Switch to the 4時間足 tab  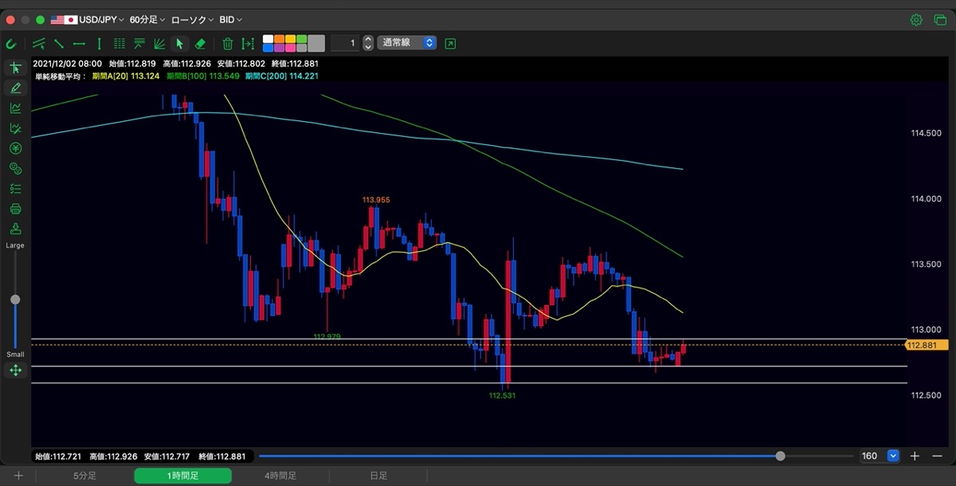pyautogui.click(x=280, y=476)
